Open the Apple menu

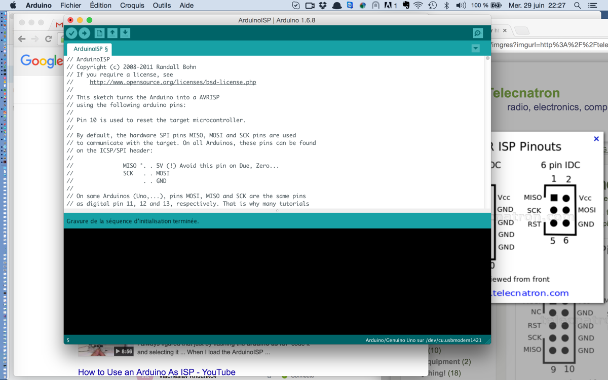[x=14, y=6]
